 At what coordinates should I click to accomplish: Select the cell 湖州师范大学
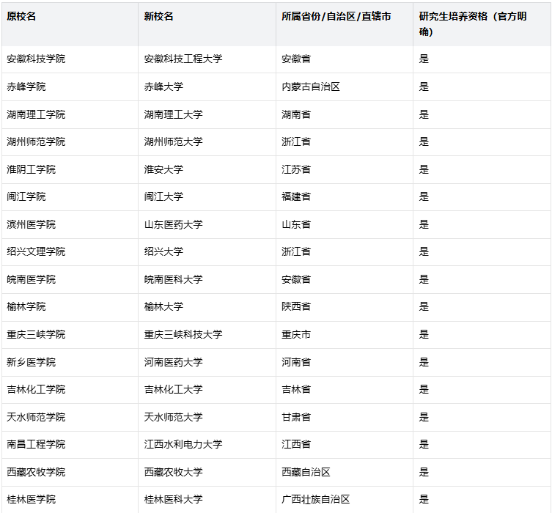207,142
